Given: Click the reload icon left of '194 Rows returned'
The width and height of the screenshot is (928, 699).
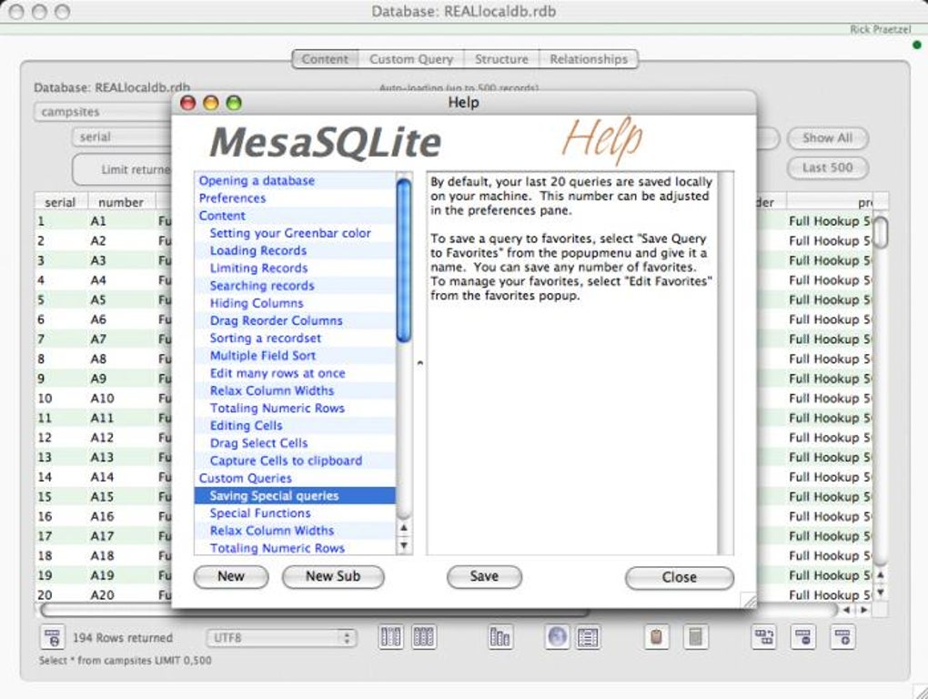Looking at the screenshot, I should [52, 637].
